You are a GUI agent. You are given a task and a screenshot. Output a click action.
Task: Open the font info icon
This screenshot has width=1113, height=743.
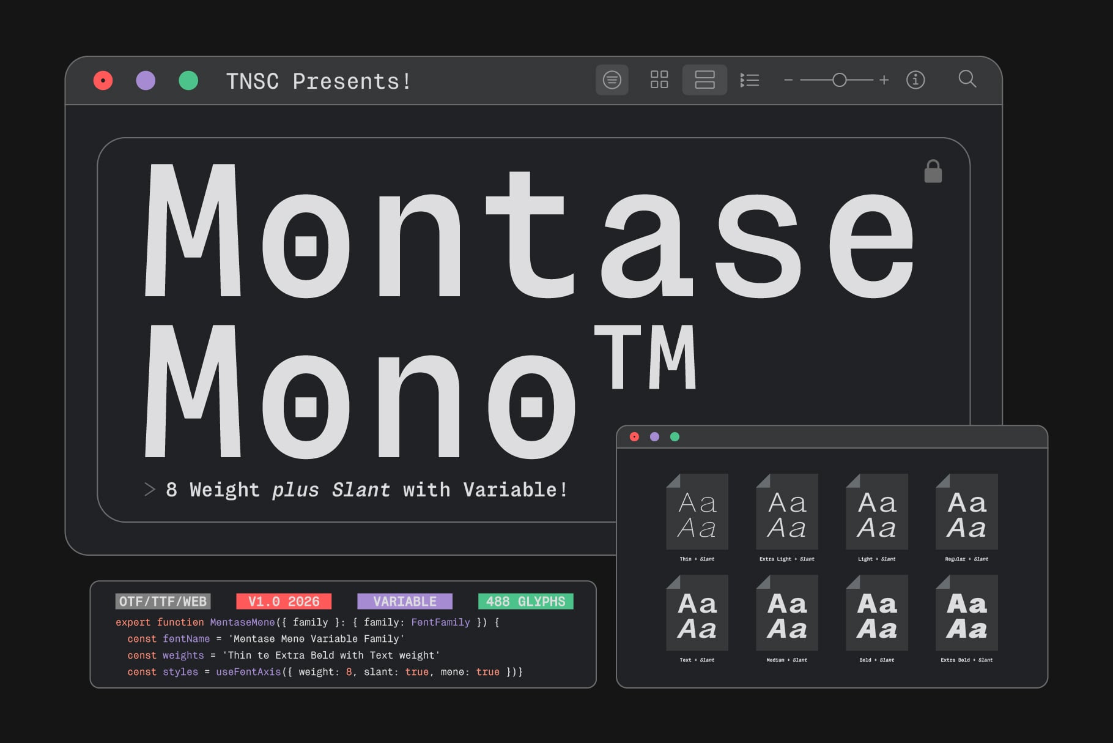915,80
